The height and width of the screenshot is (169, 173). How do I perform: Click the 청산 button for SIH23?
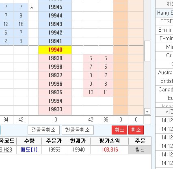coord(140,150)
